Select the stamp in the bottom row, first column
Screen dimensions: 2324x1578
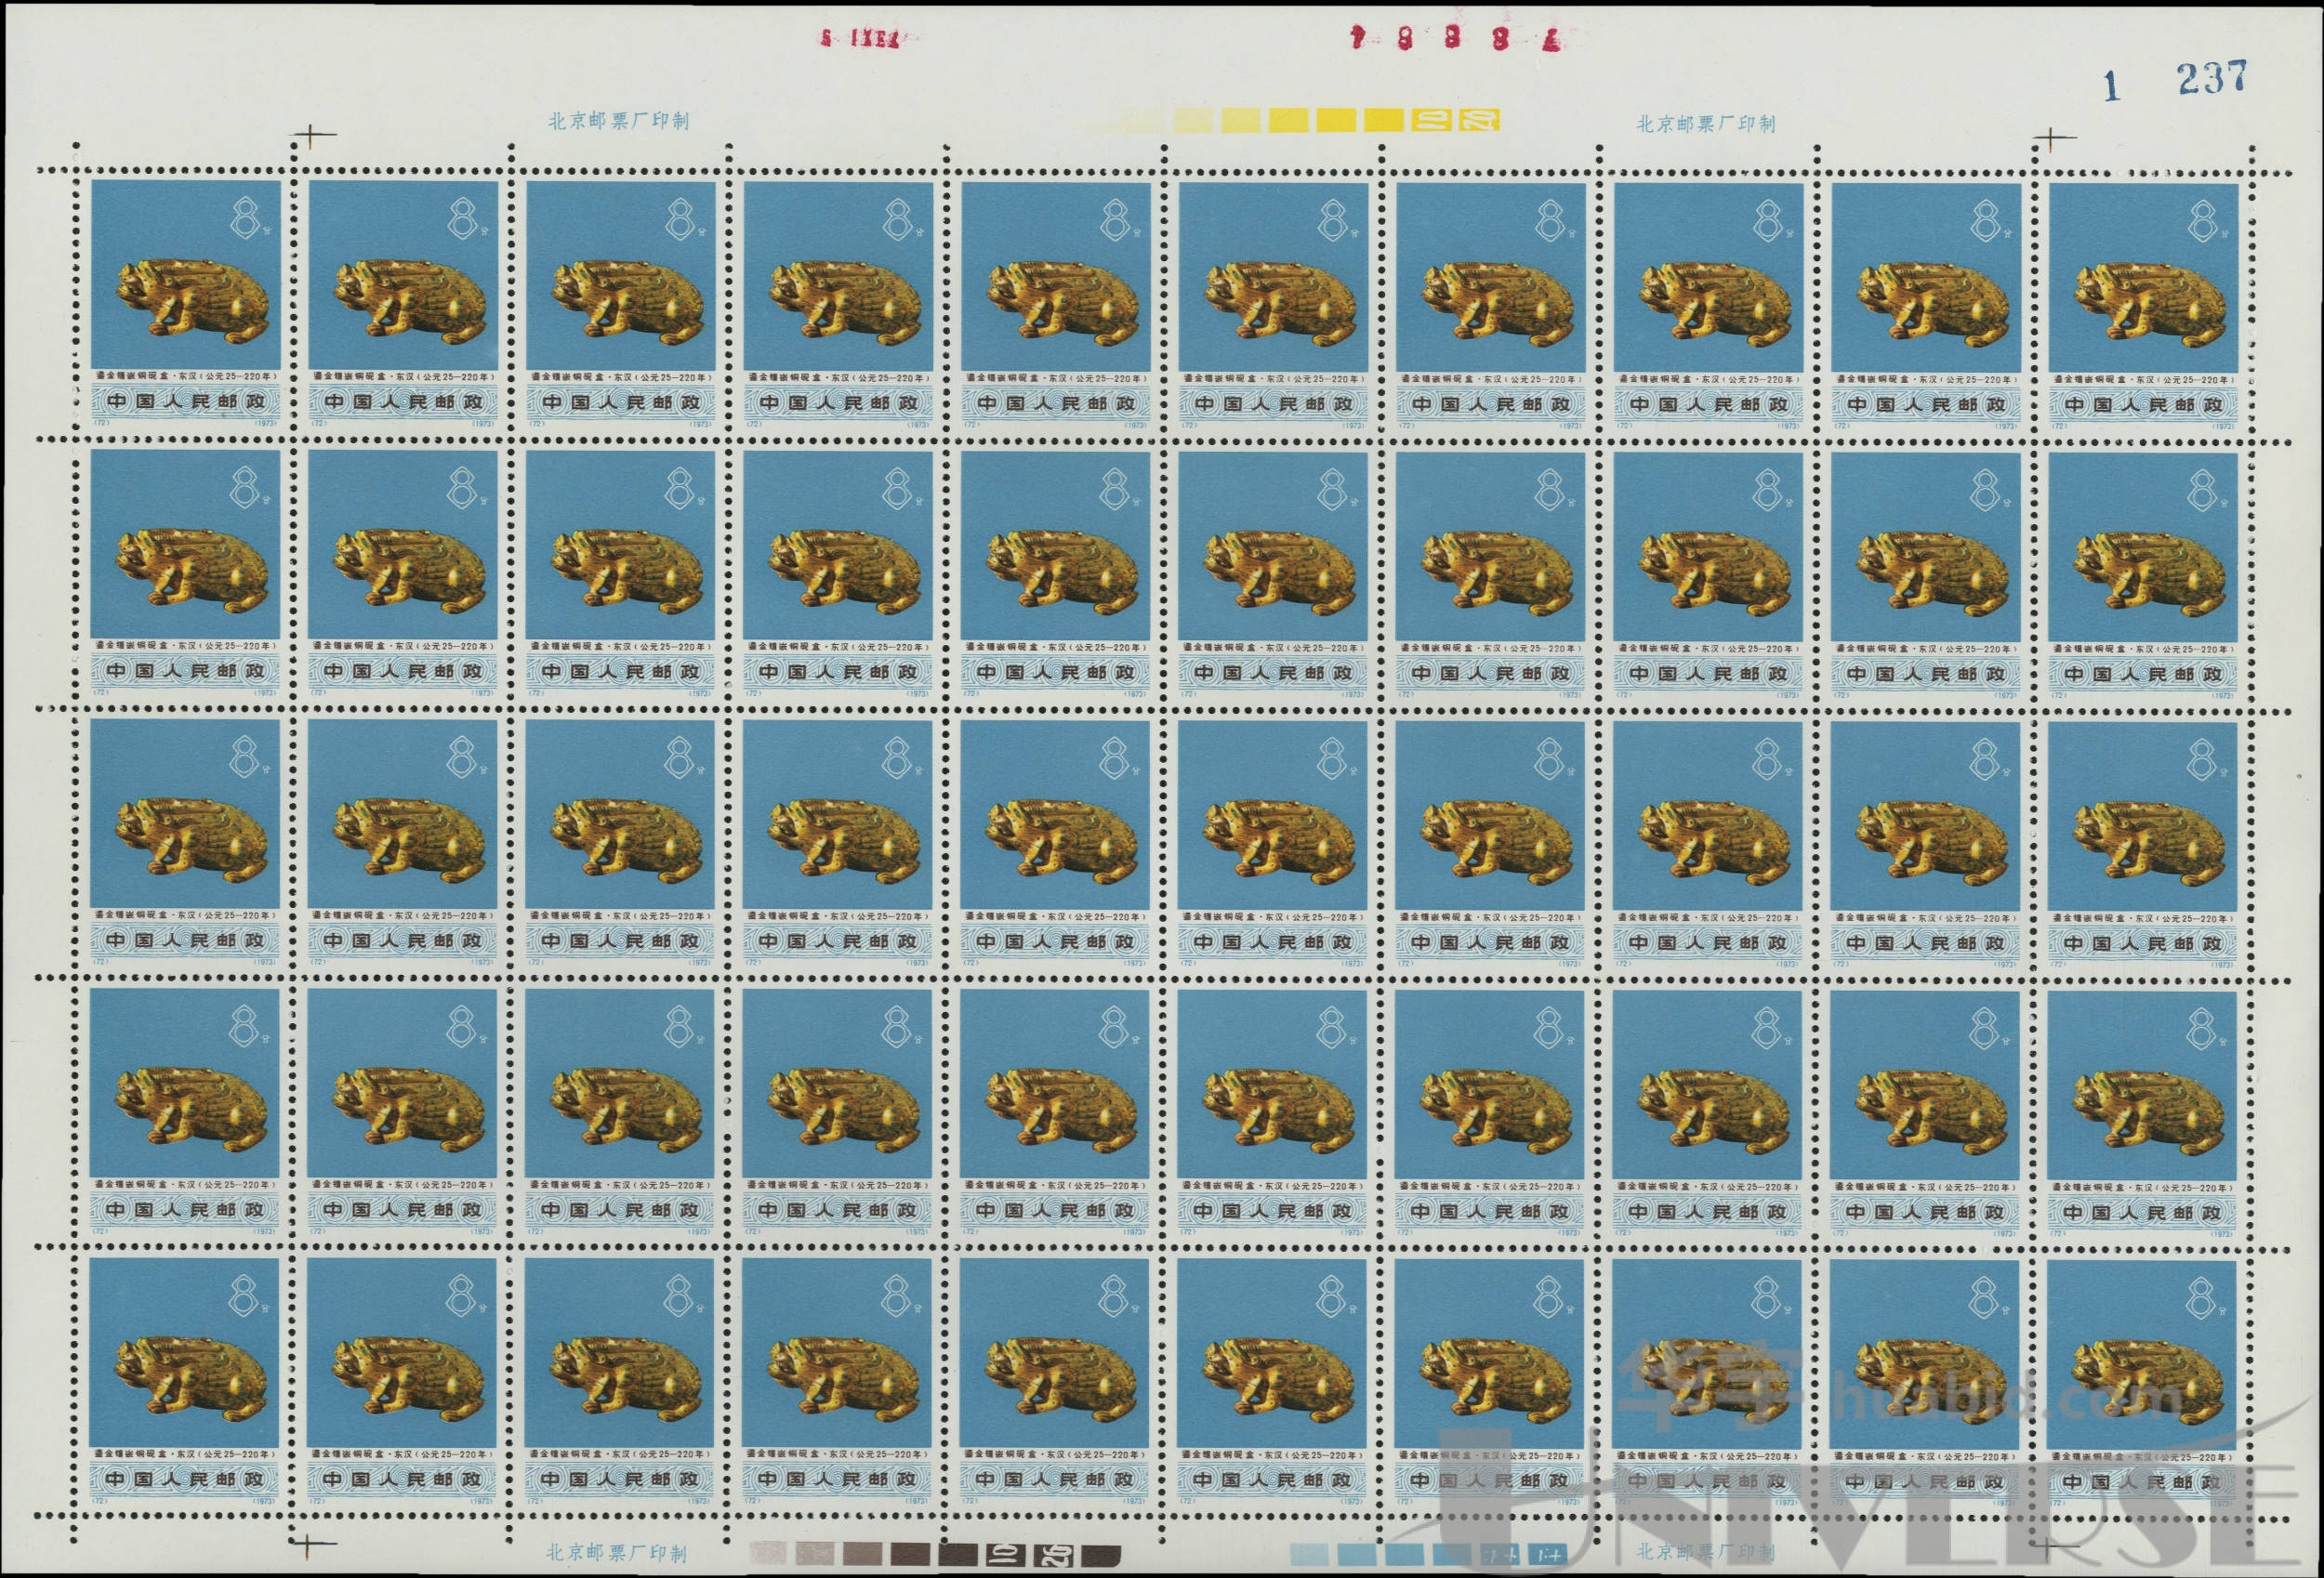184,1381
